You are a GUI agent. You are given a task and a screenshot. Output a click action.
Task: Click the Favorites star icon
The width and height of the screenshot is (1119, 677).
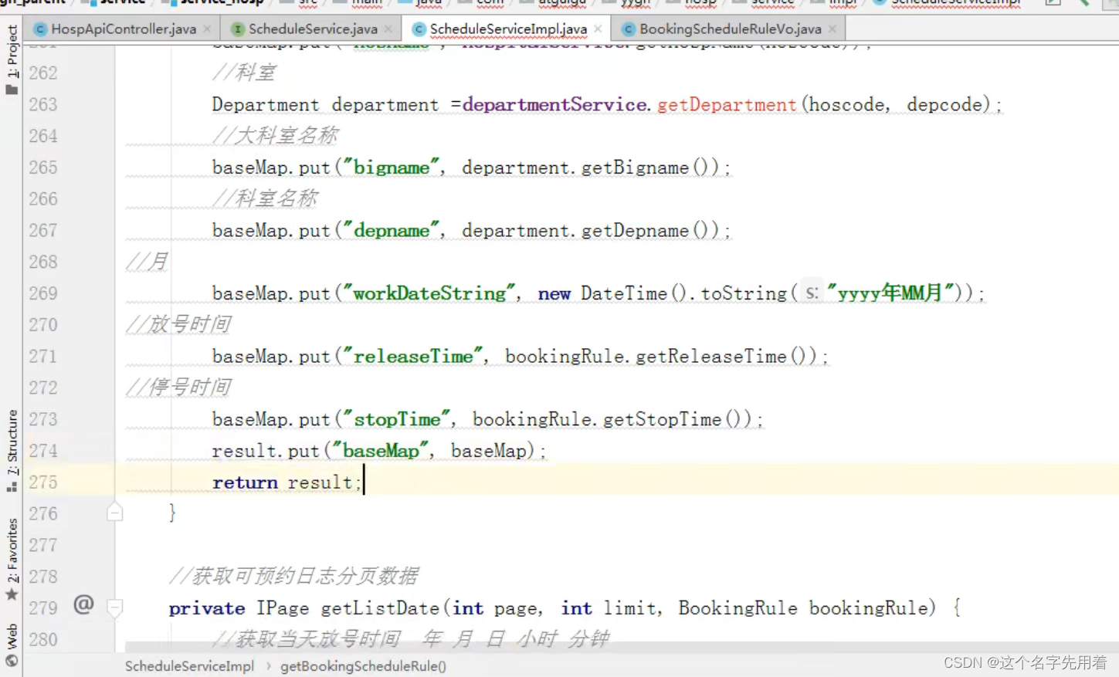pyautogui.click(x=12, y=594)
